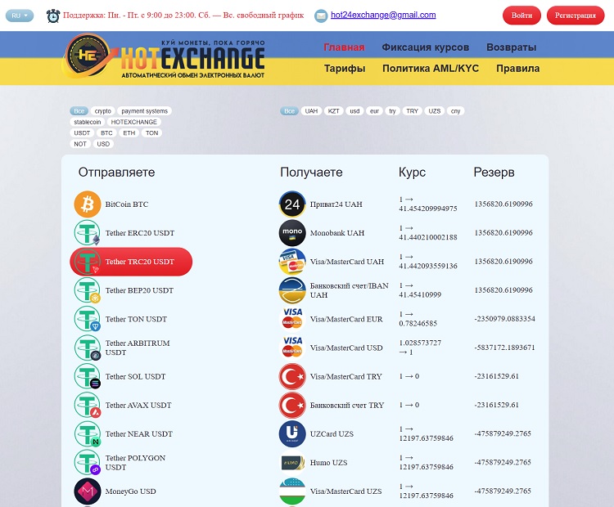Pick the UZCard UZS icon
The height and width of the screenshot is (507, 614).
292,434
